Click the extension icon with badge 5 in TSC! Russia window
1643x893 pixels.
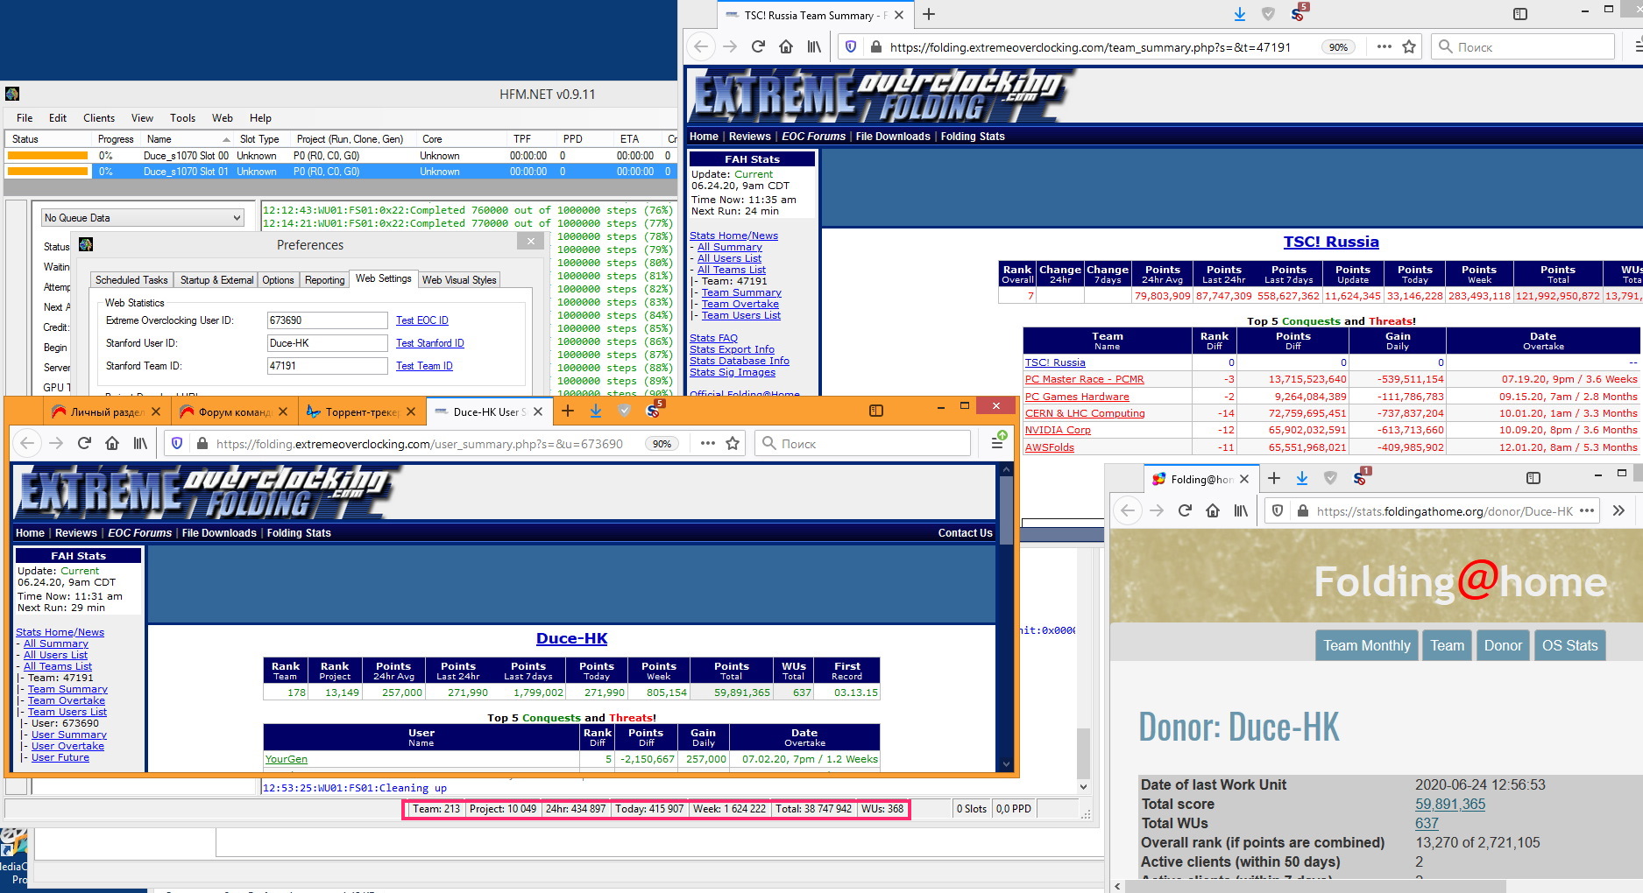point(1299,13)
